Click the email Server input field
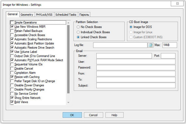The image size is (186, 124). coord(124,56)
